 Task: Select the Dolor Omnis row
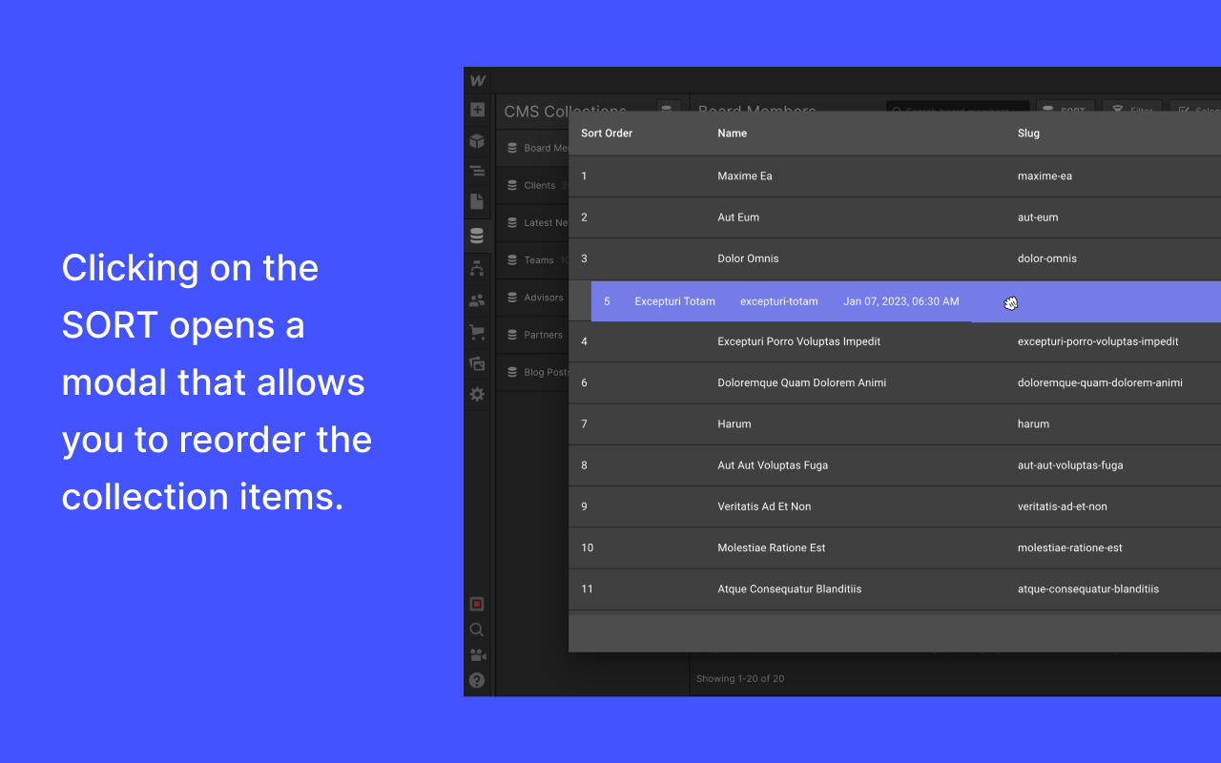point(895,258)
